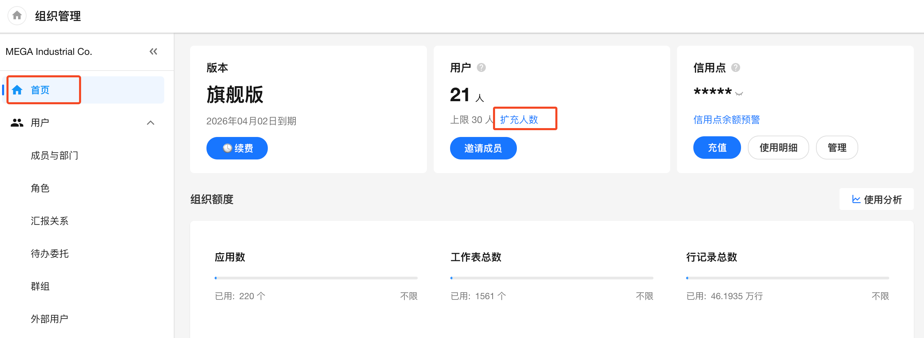Open the 信用点余额预警 link
Viewport: 924px width, 338px height.
(x=726, y=120)
